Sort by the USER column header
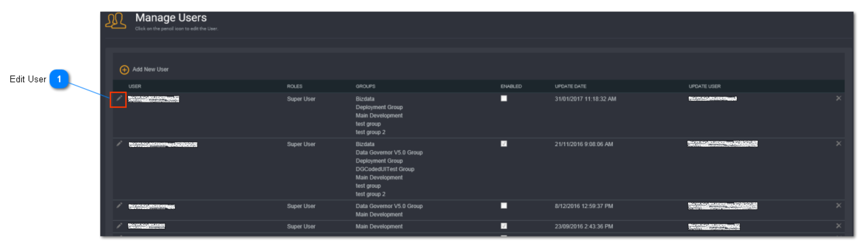Image resolution: width=863 pixels, height=242 pixels. [135, 86]
